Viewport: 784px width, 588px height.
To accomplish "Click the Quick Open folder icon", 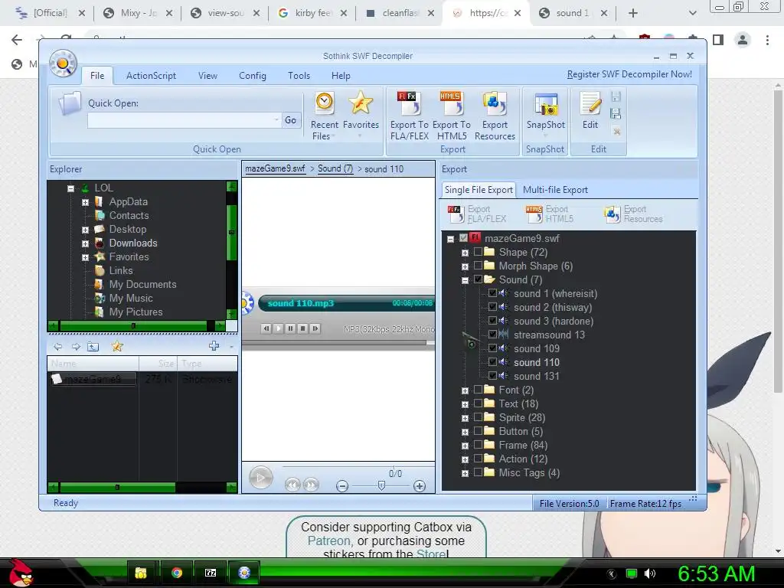I will tap(70, 103).
